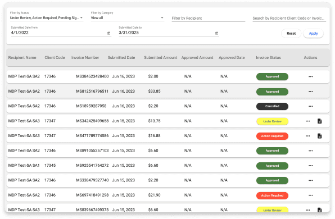Apply the selected filters

(313, 34)
